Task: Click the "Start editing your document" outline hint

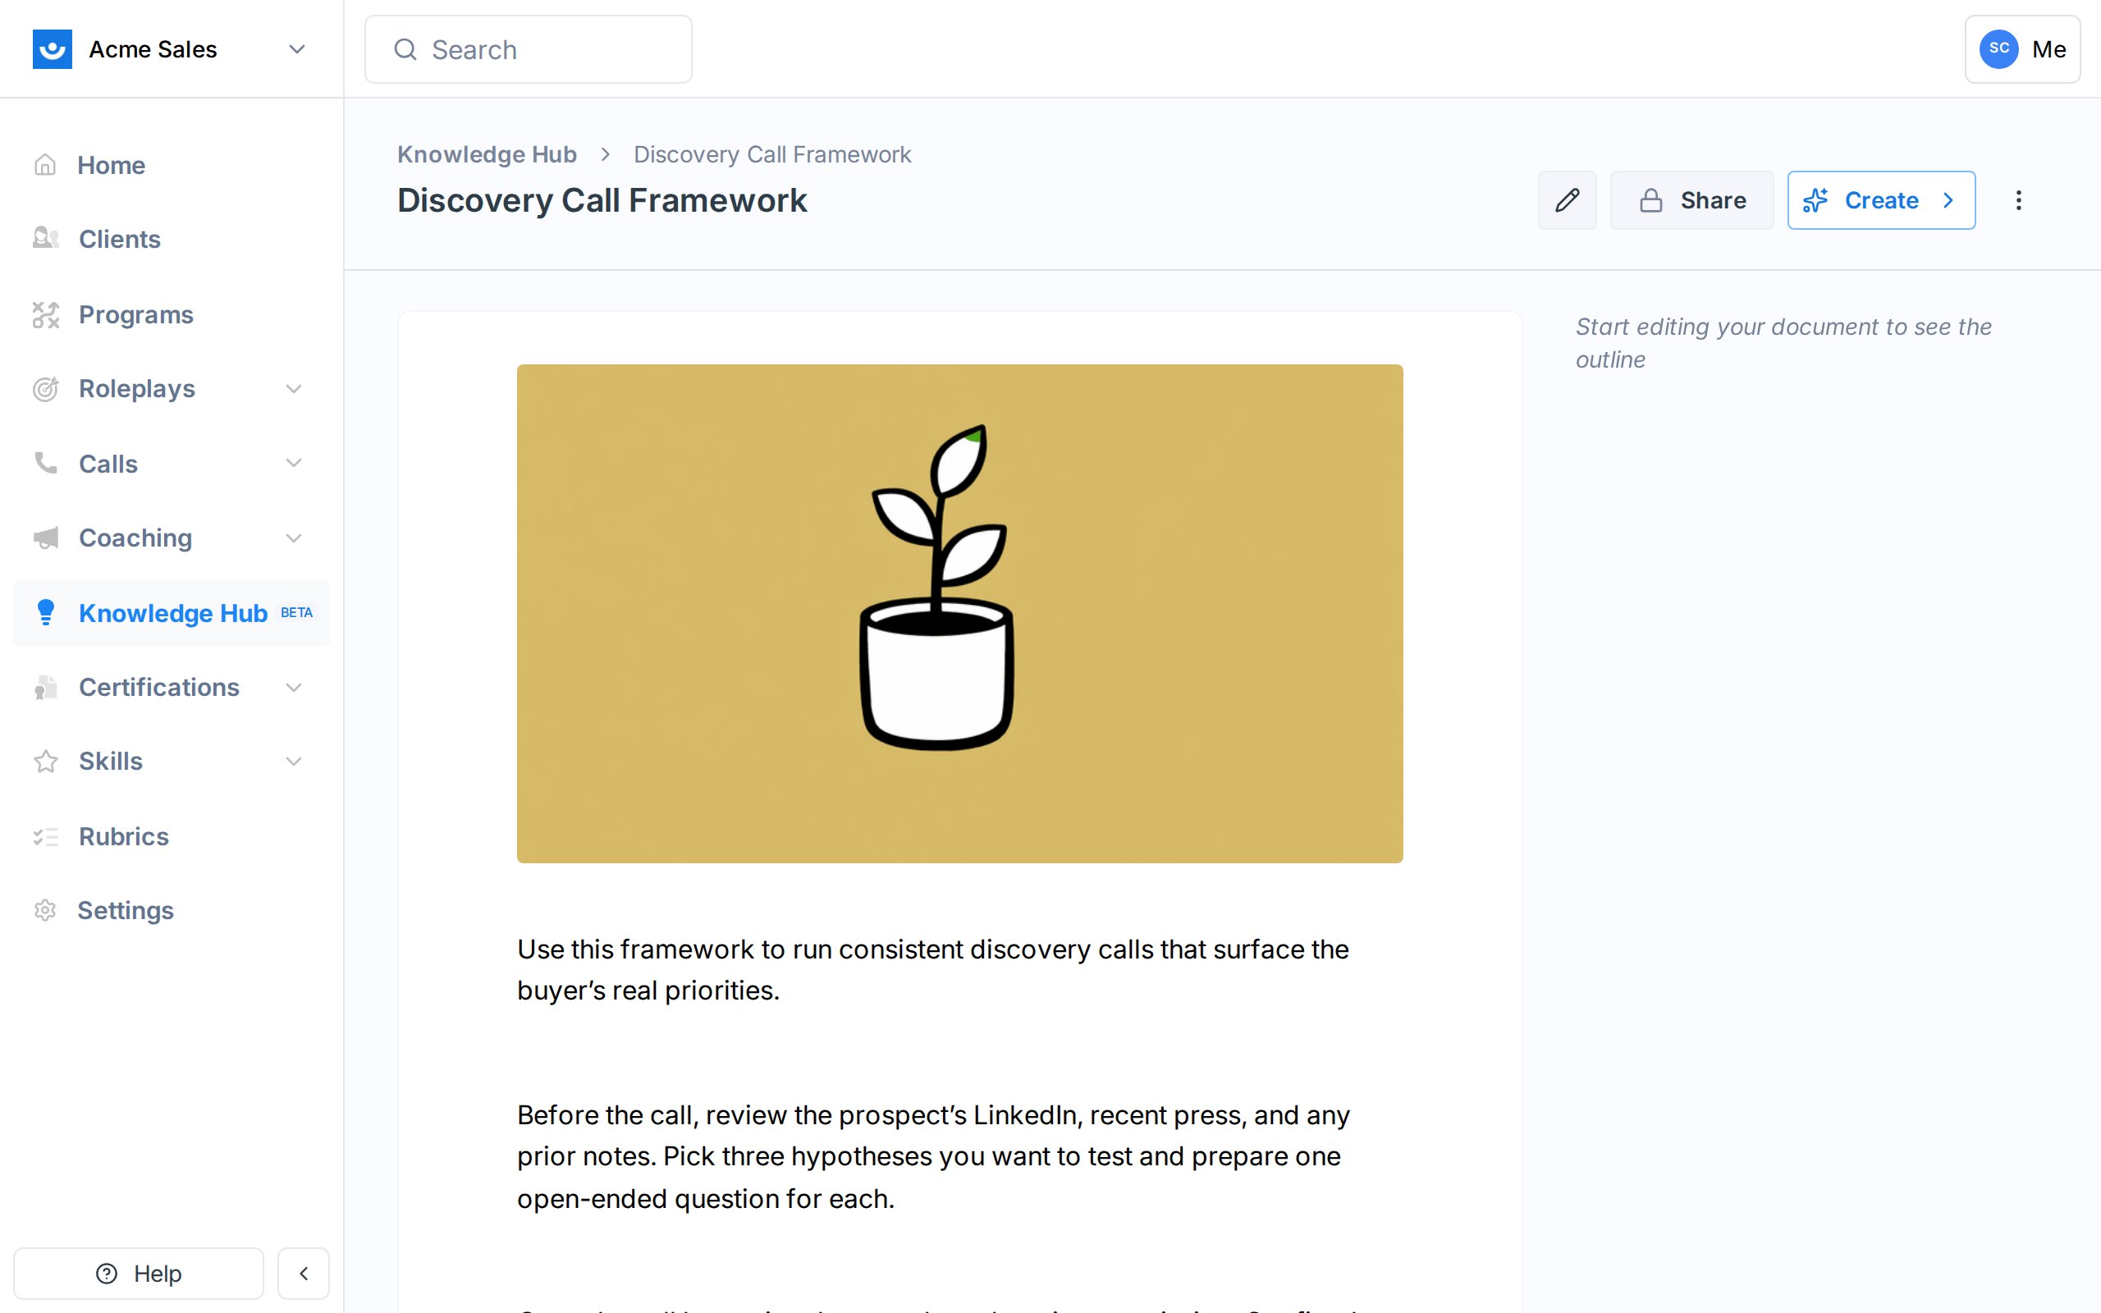Action: click(x=1783, y=343)
